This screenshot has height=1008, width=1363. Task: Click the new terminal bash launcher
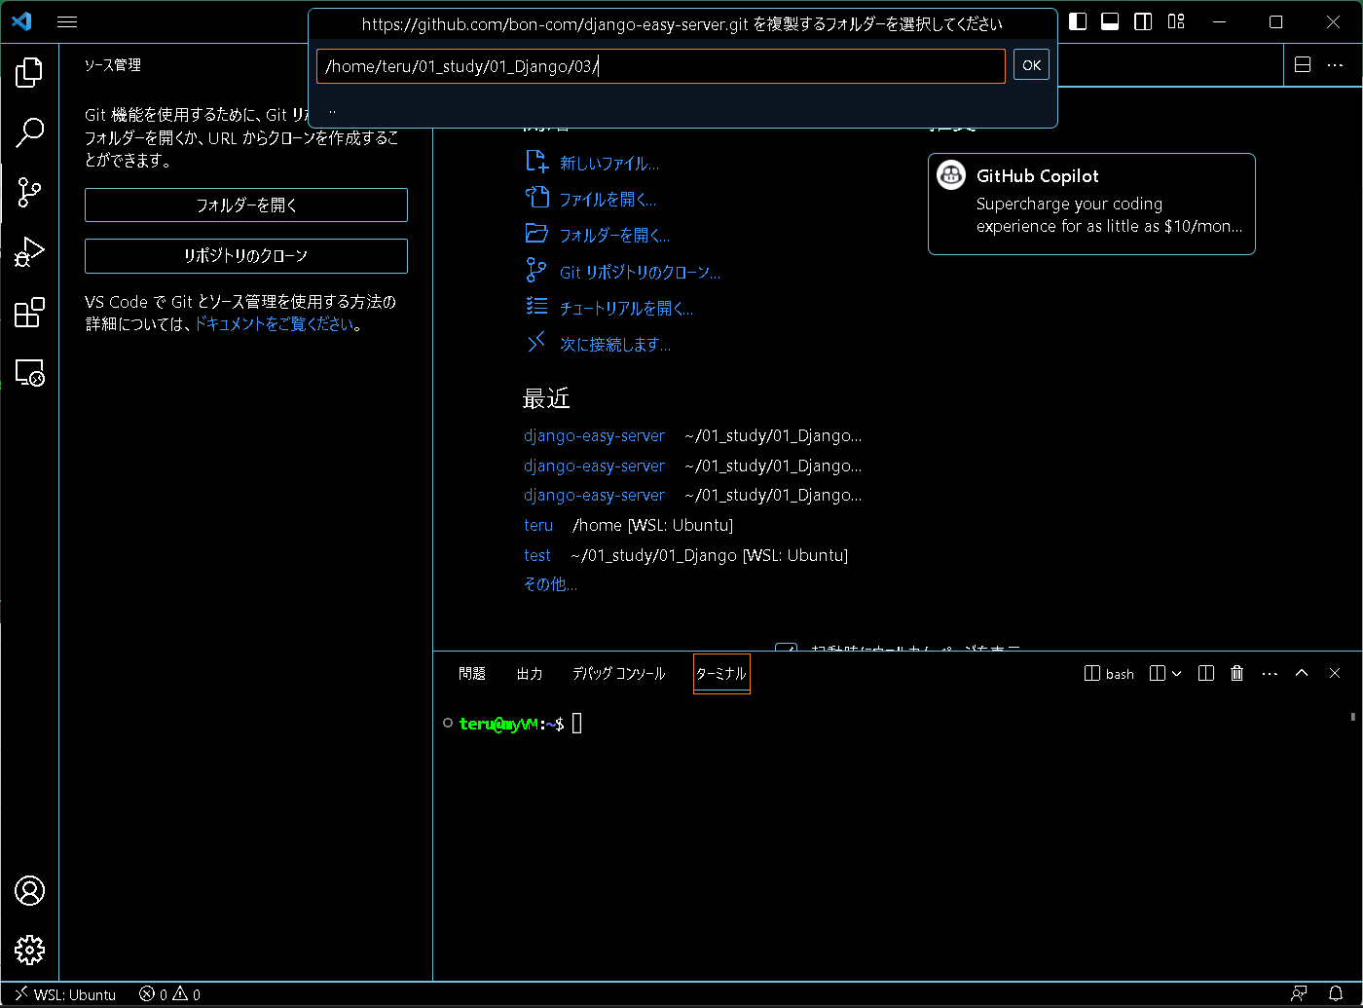click(1109, 673)
